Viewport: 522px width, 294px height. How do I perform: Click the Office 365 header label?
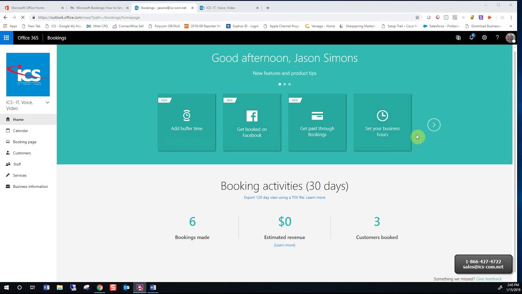pyautogui.click(x=28, y=38)
